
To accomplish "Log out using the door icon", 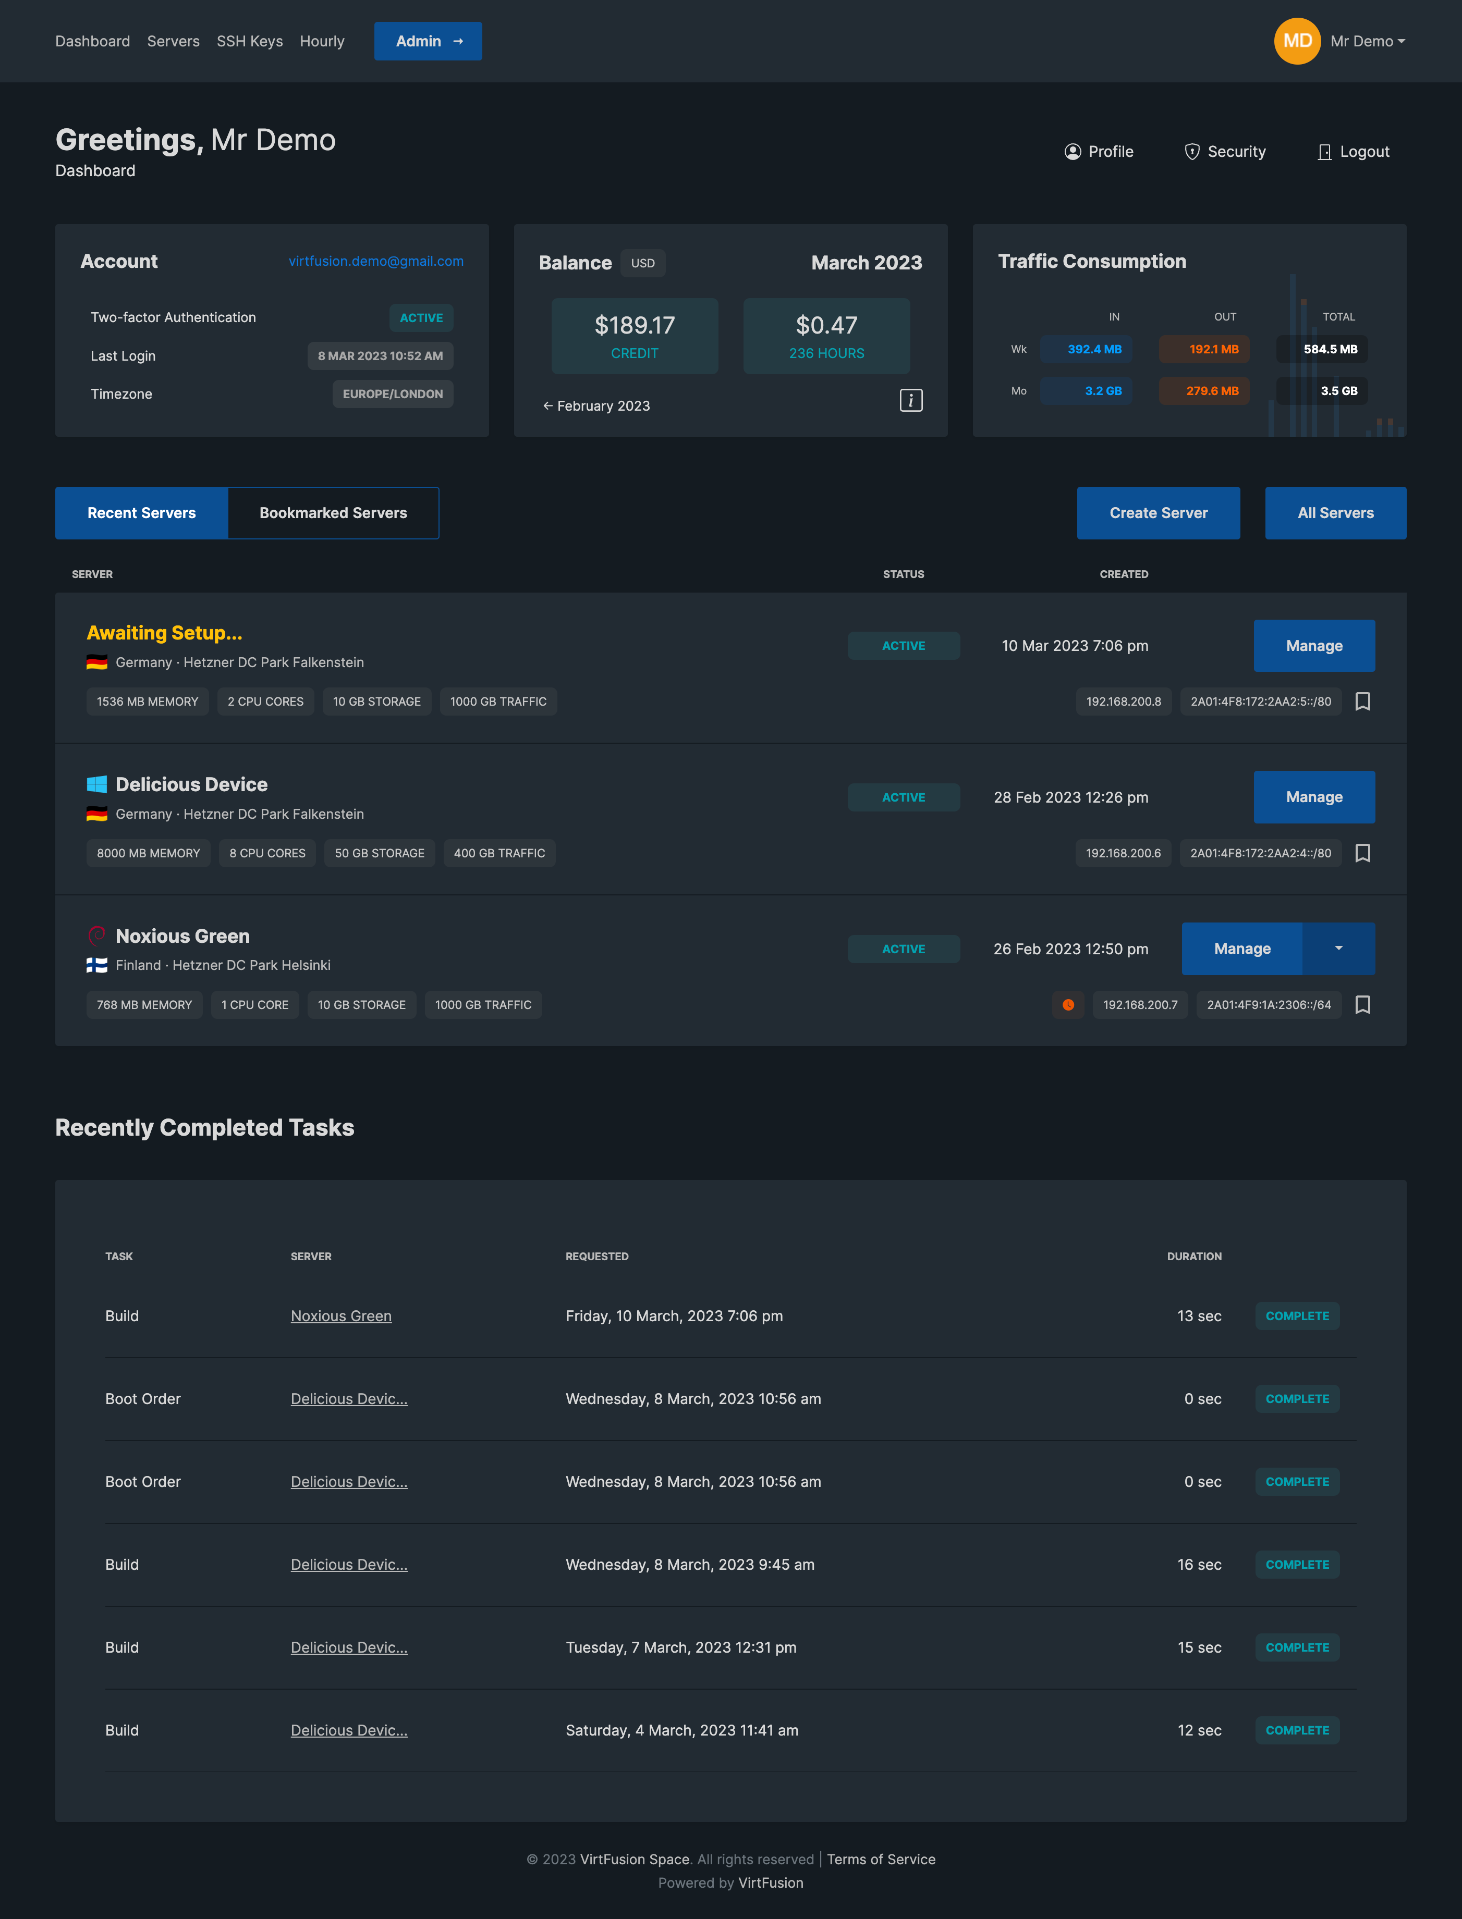I will 1324,151.
